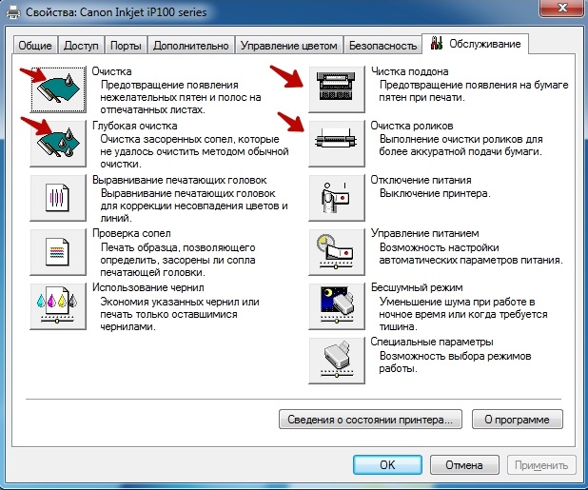Open Выравнивание печатающих головок alignment icon
Viewport: 588px width, 490px height.
point(58,197)
